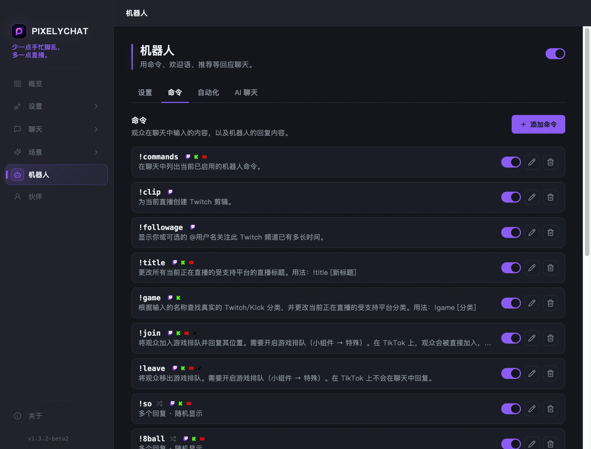The height and width of the screenshot is (449, 591).
Task: Delete the !so command
Action: (x=551, y=409)
